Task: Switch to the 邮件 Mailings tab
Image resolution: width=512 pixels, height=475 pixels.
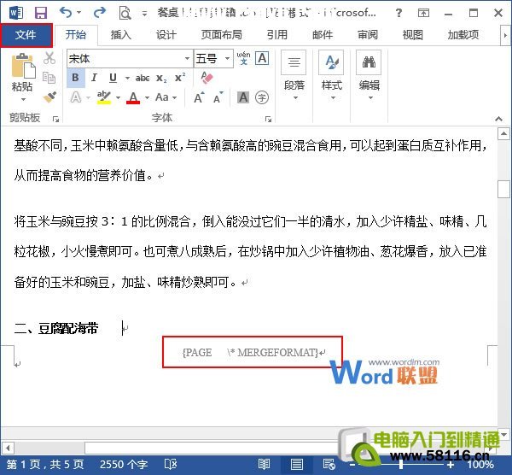Action: [x=323, y=35]
